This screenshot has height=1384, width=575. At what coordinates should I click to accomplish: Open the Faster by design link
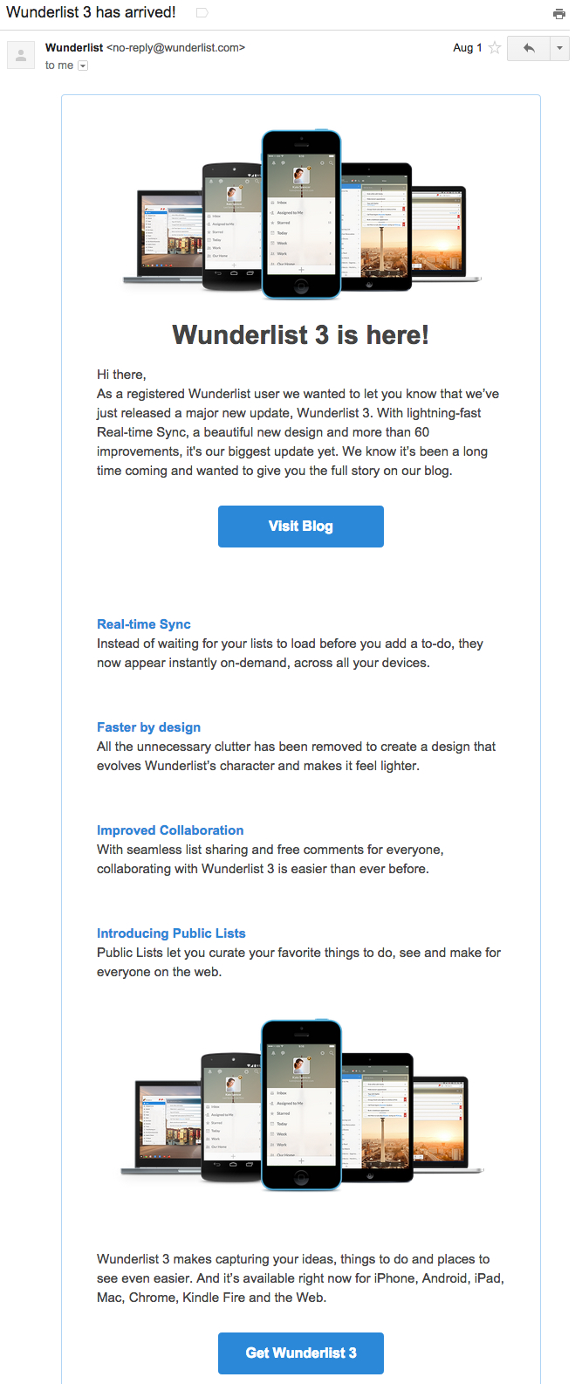click(x=148, y=727)
